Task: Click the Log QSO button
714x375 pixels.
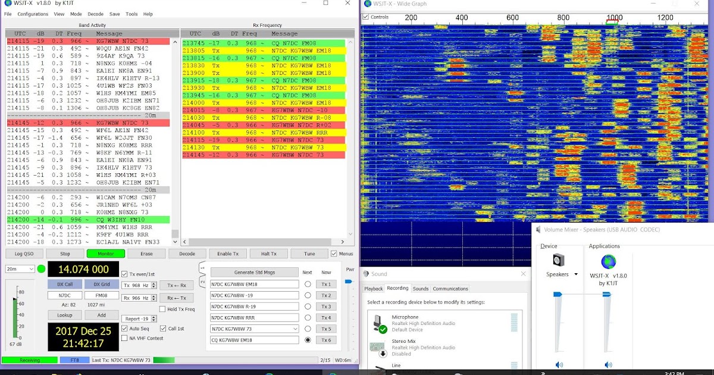Action: pyautogui.click(x=24, y=254)
